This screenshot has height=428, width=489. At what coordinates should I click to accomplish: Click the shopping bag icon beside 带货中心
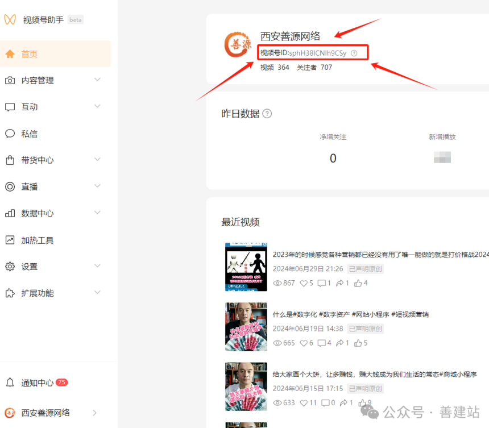tap(10, 160)
